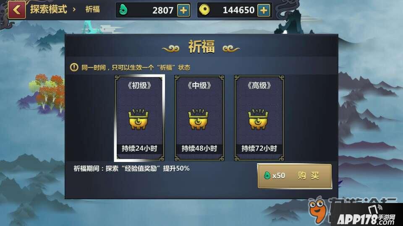Add more green jade currency
Image resolution: width=403 pixels, height=226 pixels.
(183, 10)
